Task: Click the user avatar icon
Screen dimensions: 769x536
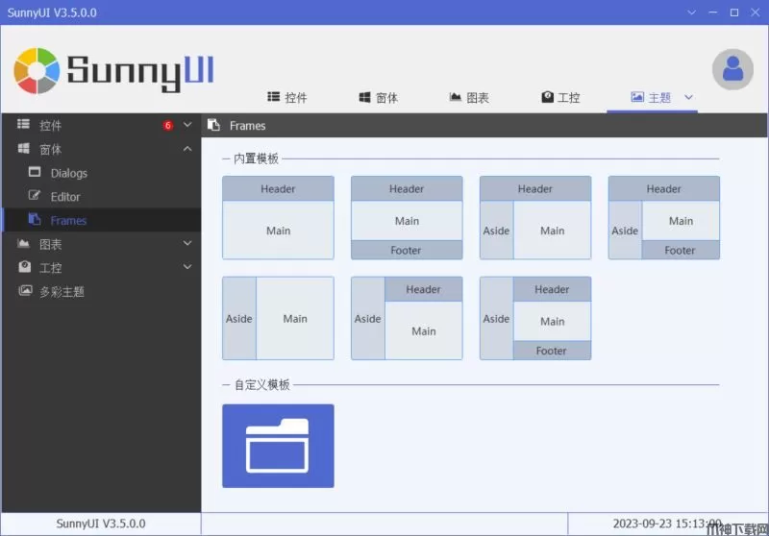Action: [x=732, y=69]
